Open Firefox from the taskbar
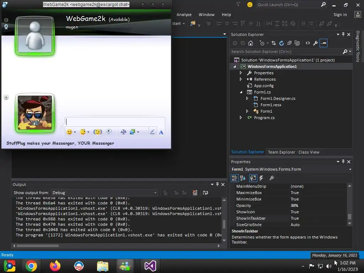Screen dimensions: 364x273 pos(55,266)
